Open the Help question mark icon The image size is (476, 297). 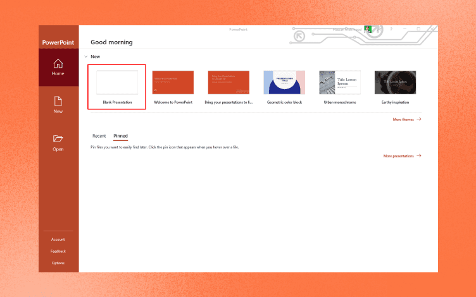(391, 30)
